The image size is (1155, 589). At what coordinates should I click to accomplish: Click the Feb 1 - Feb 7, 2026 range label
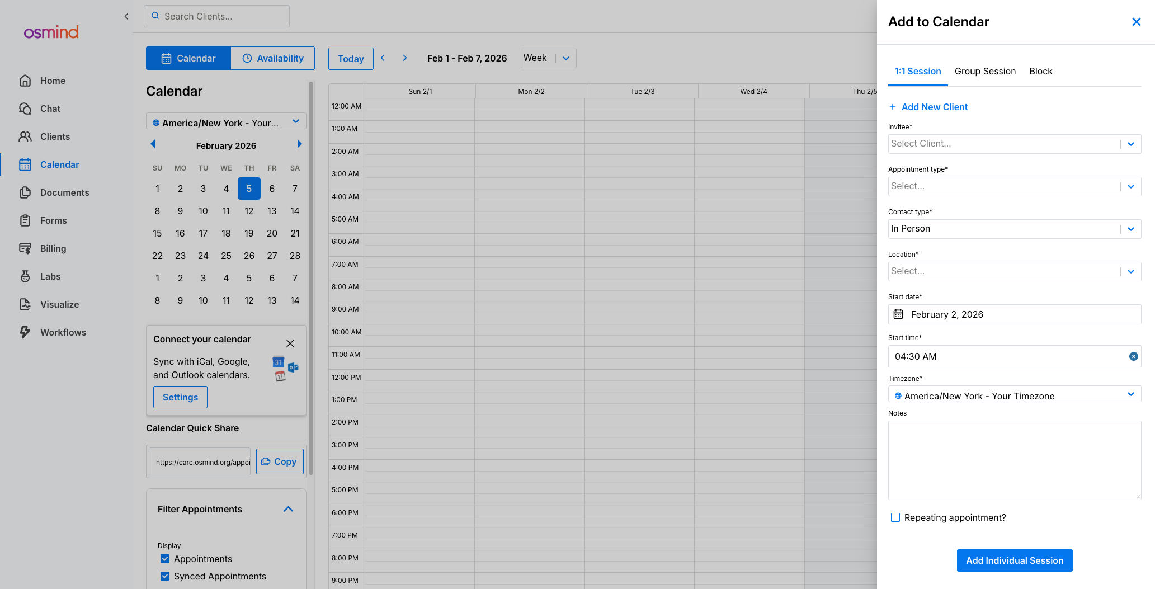[467, 58]
